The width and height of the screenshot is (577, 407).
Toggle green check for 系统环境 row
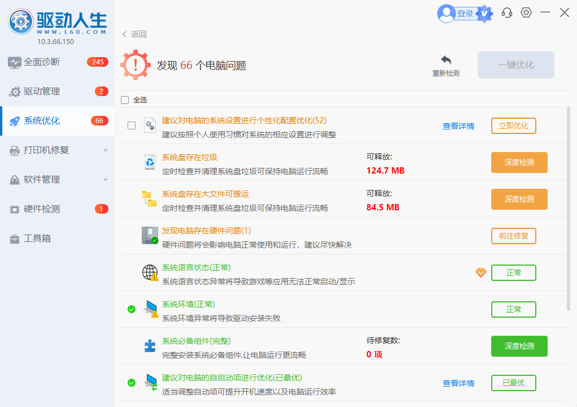132,309
